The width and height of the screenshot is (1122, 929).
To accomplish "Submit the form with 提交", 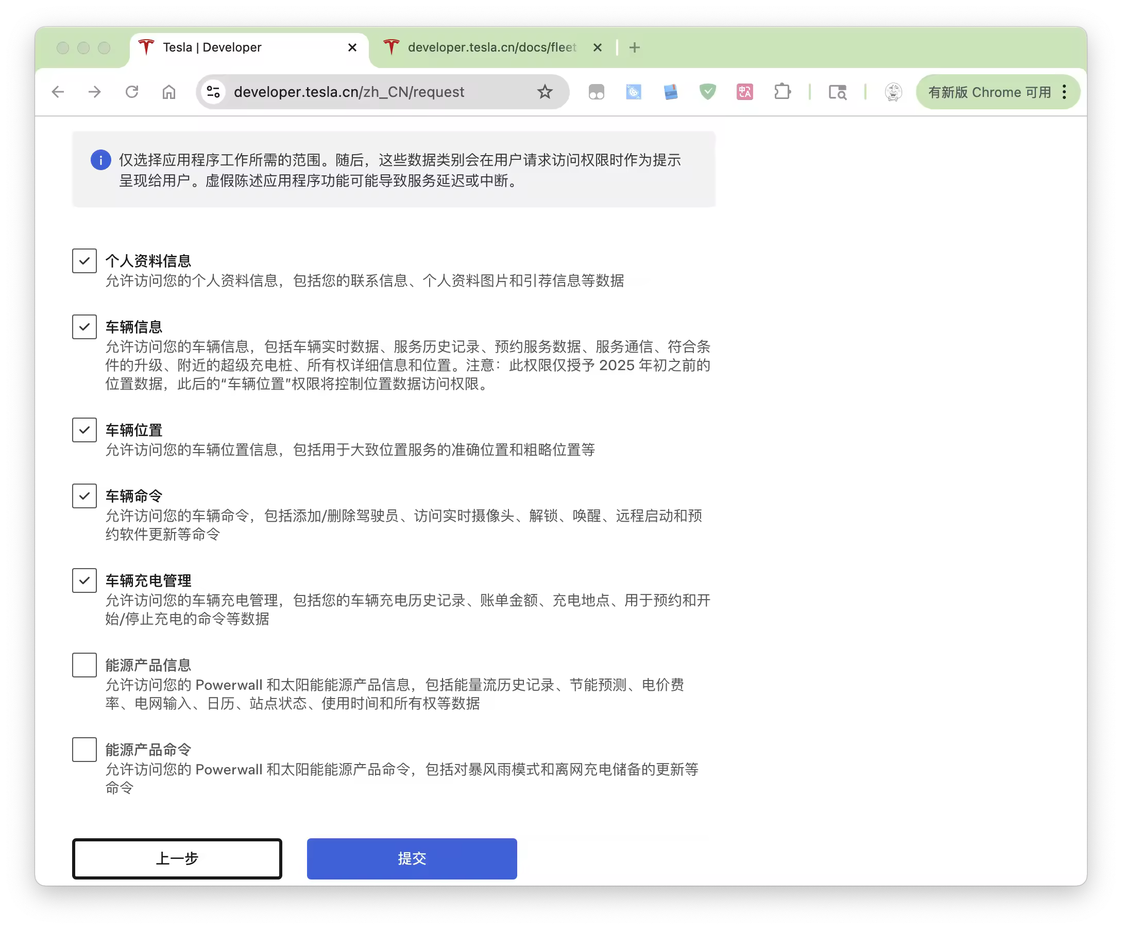I will click(412, 858).
